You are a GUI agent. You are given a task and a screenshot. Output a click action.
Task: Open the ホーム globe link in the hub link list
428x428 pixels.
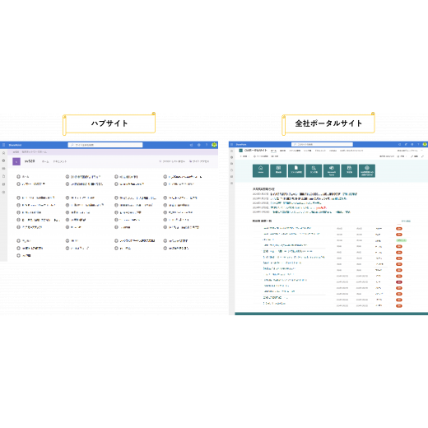click(23, 177)
